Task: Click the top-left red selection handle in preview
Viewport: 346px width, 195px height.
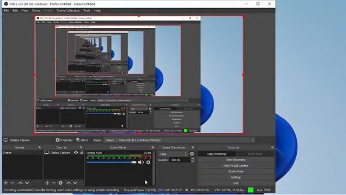Action: pos(35,16)
